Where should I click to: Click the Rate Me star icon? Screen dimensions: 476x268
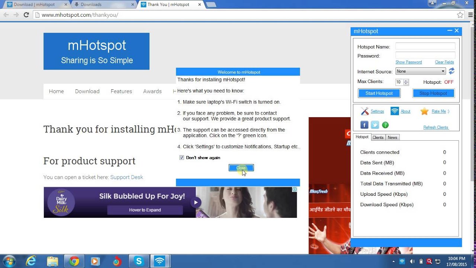pyautogui.click(x=424, y=111)
